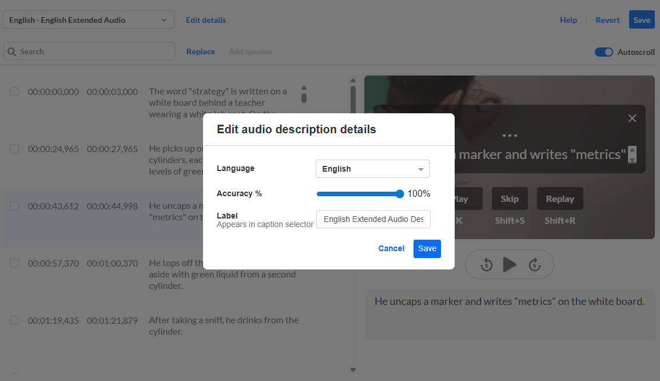Click end time 00:01:21,879
This screenshot has height=381, width=660.
click(113, 321)
